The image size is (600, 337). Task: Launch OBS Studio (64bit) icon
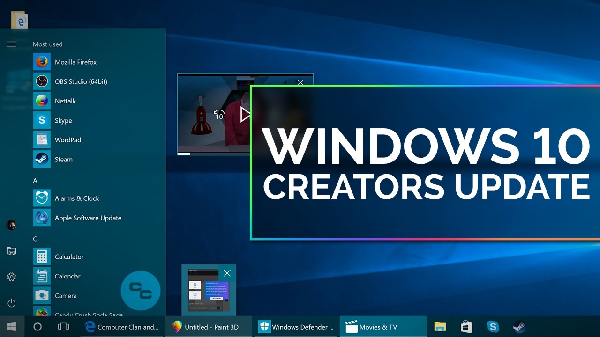(x=42, y=81)
